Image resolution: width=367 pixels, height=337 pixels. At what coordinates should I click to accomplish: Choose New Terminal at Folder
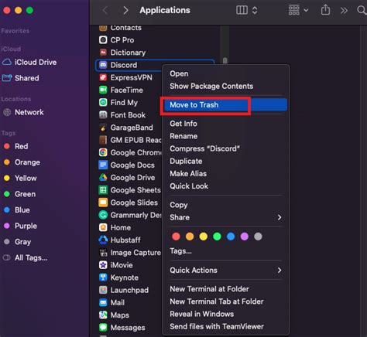coord(209,289)
